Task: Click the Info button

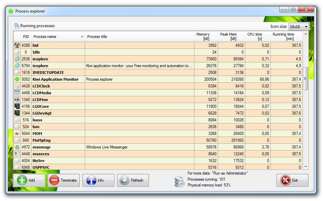Action: pyautogui.click(x=98, y=180)
